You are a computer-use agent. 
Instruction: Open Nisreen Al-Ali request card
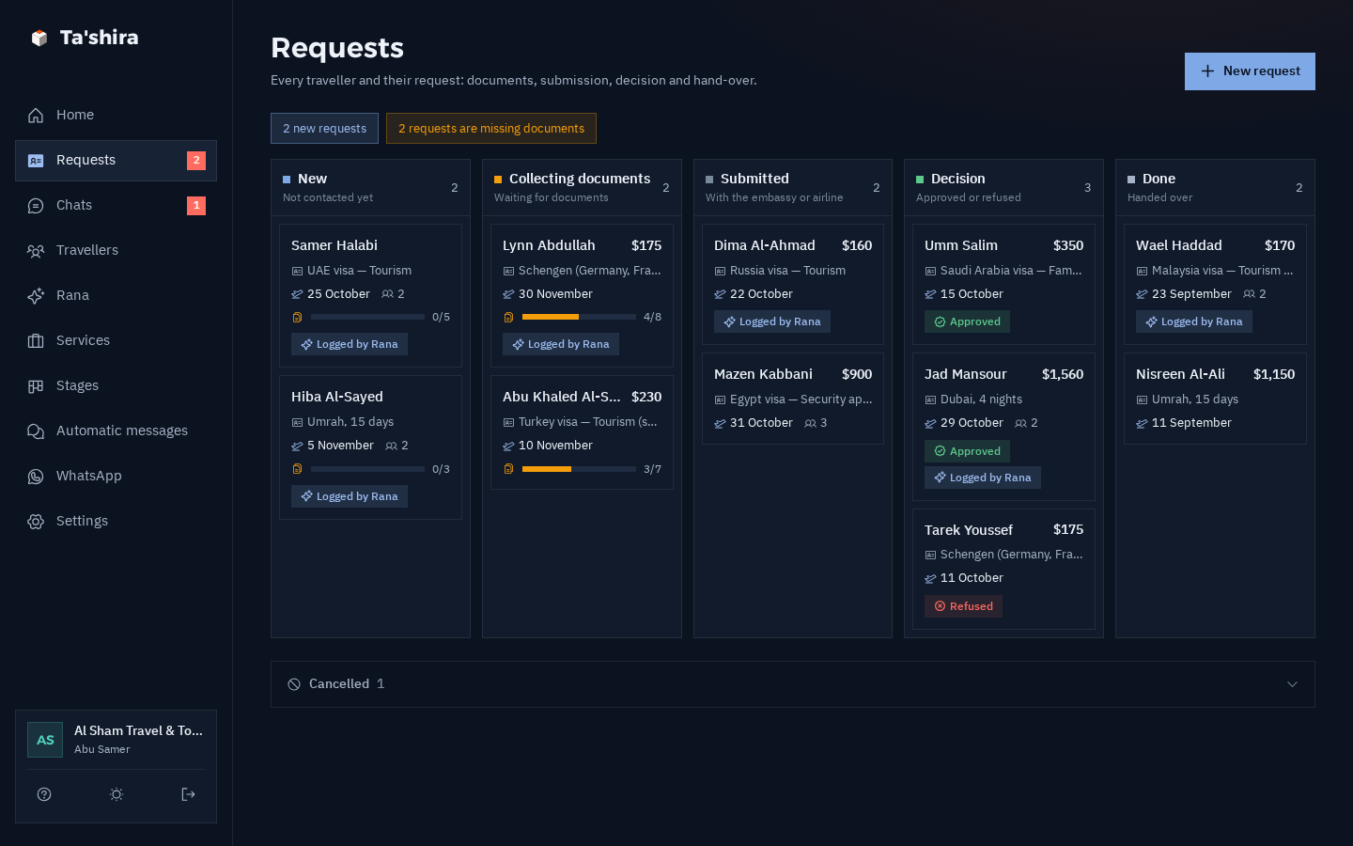coord(1215,399)
